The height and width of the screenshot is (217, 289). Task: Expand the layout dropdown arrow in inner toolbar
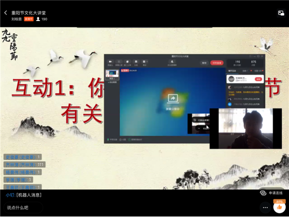147,62
